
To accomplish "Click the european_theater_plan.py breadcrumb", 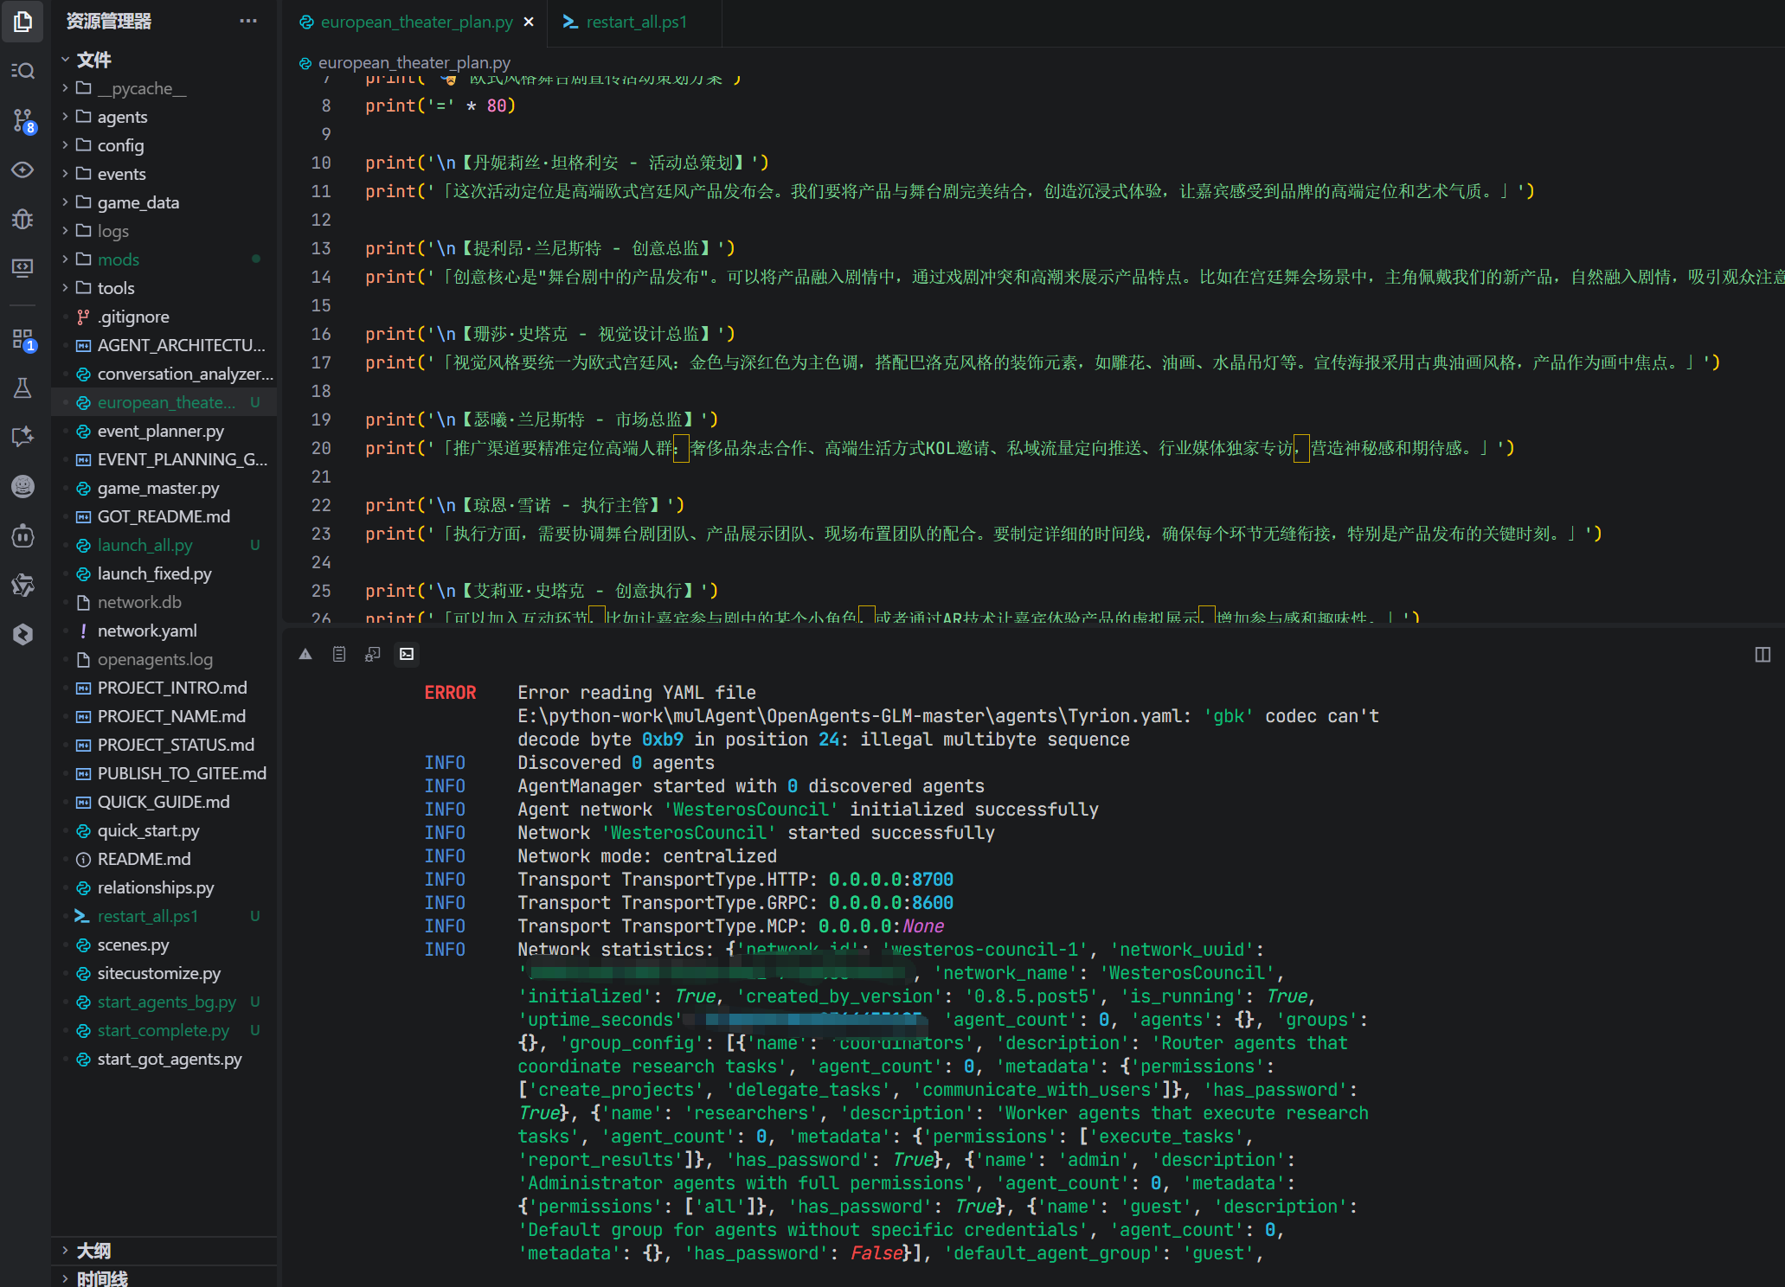I will pyautogui.click(x=414, y=62).
